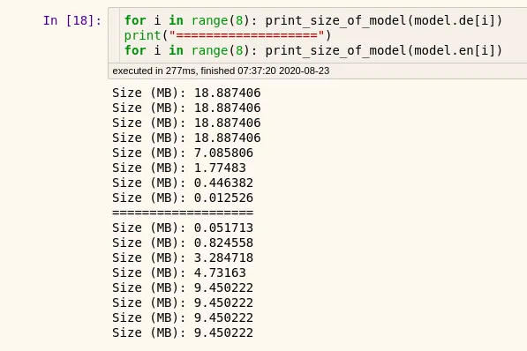Viewport: 527px width, 351px height.
Task: Click the print separator string code line
Action: pyautogui.click(x=228, y=35)
